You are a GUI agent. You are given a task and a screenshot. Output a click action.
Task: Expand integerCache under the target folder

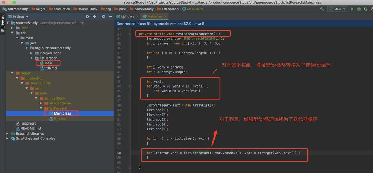tap(41, 103)
